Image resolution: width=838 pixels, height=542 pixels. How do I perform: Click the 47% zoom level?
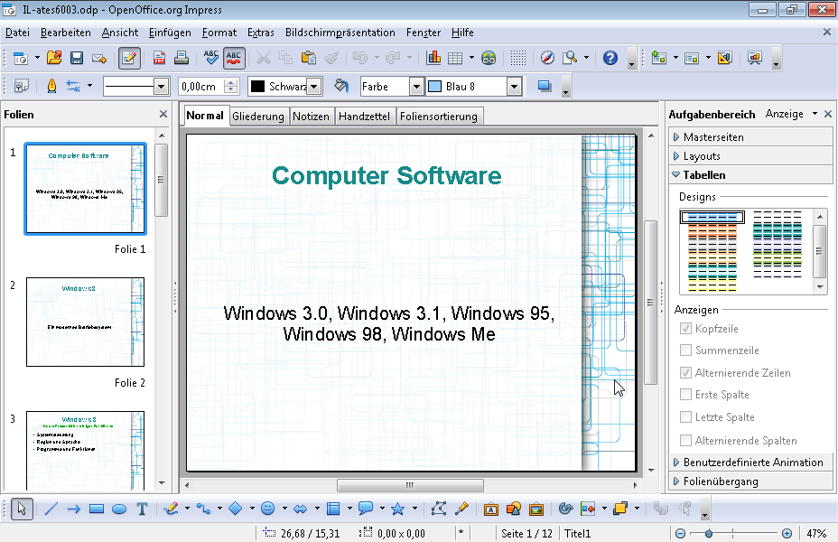[816, 534]
